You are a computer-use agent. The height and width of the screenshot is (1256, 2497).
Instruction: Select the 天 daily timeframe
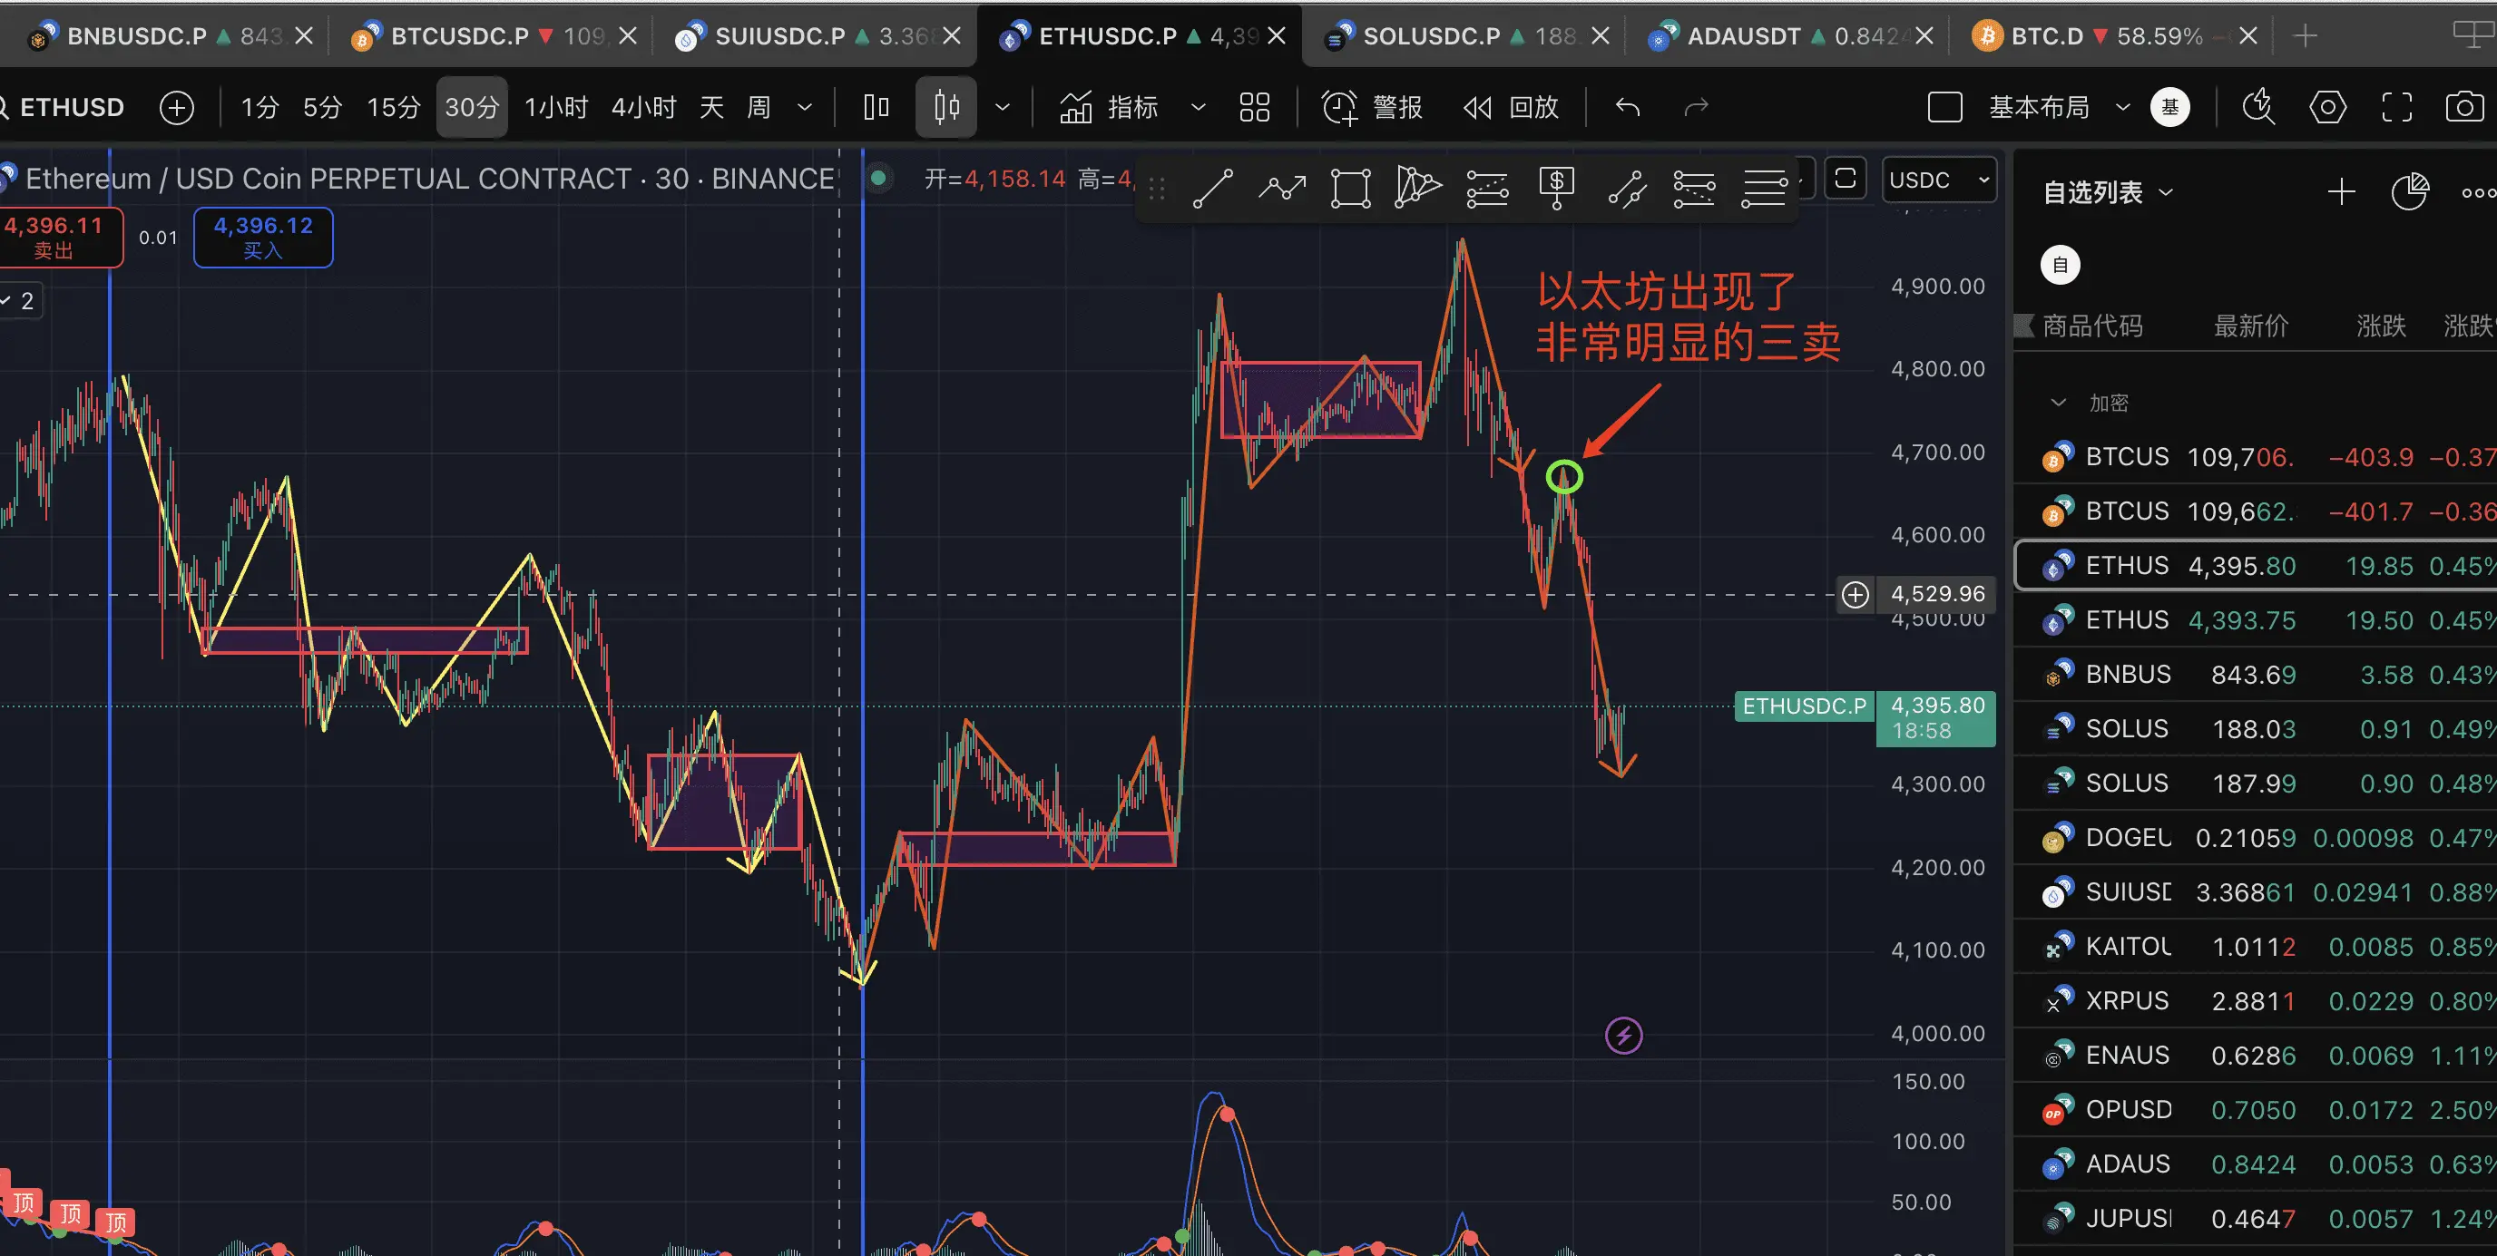711,107
